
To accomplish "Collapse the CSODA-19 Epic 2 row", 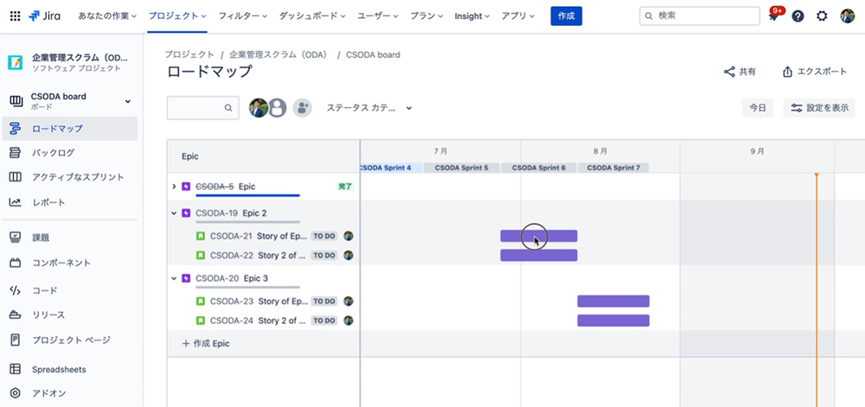I will [174, 213].
